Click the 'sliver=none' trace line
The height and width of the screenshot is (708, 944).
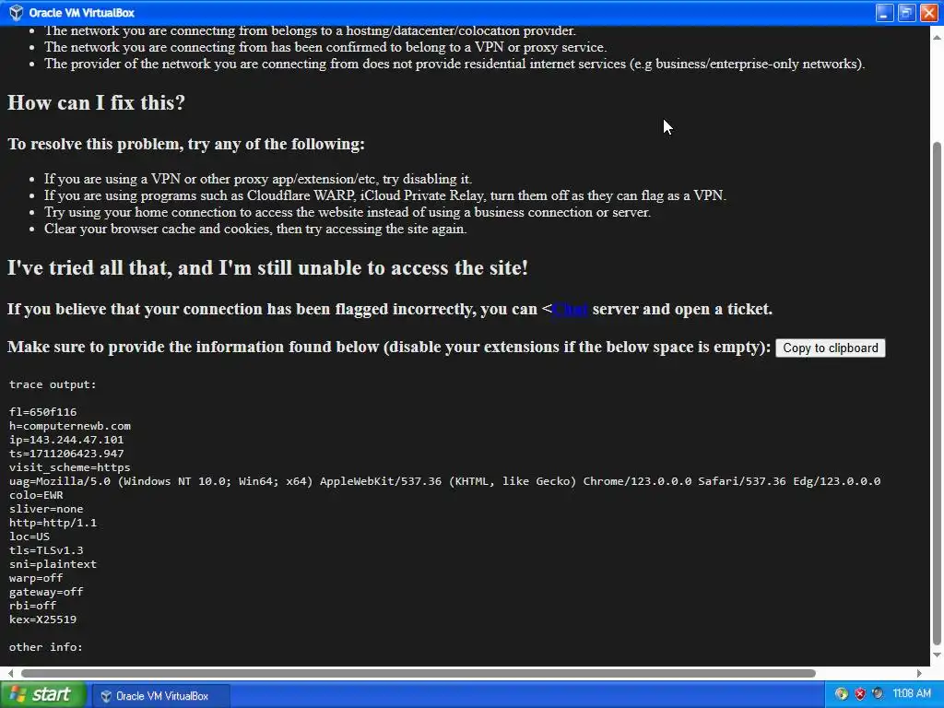(46, 509)
